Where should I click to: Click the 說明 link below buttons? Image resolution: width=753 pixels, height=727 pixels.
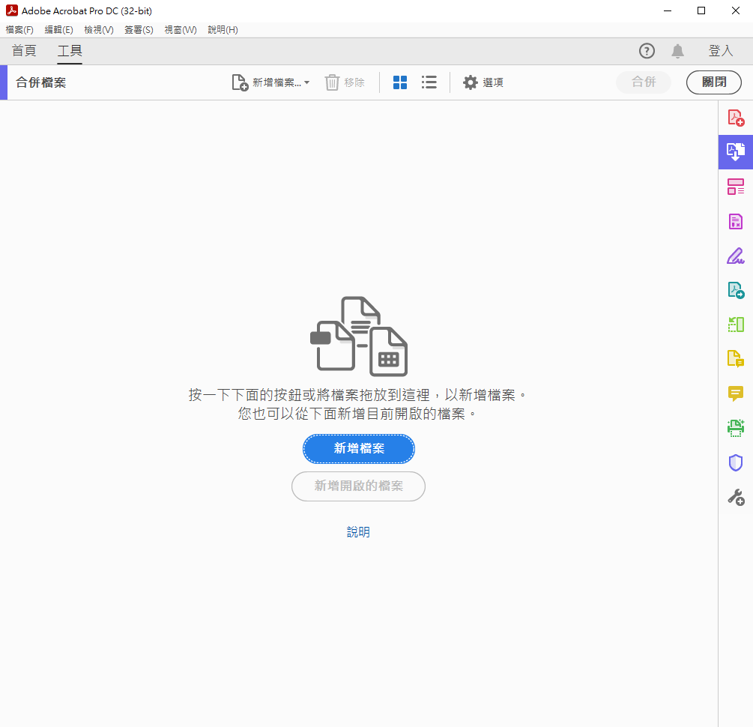pos(358,532)
